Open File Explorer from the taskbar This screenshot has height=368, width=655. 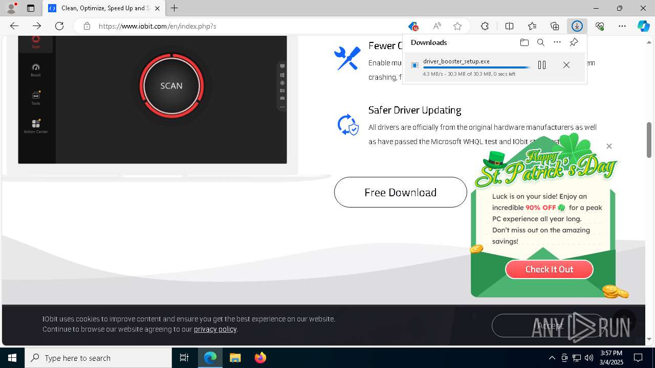pyautogui.click(x=235, y=358)
